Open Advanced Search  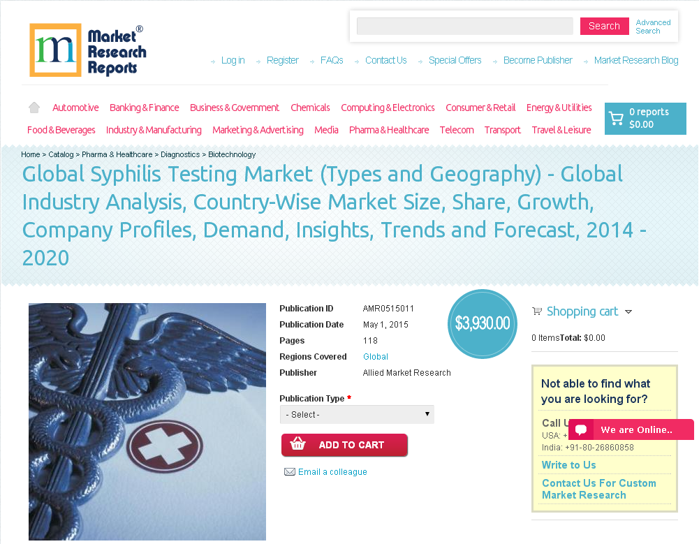tap(652, 27)
